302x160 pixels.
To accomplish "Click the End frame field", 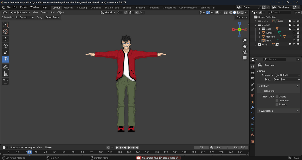I will (239, 147).
